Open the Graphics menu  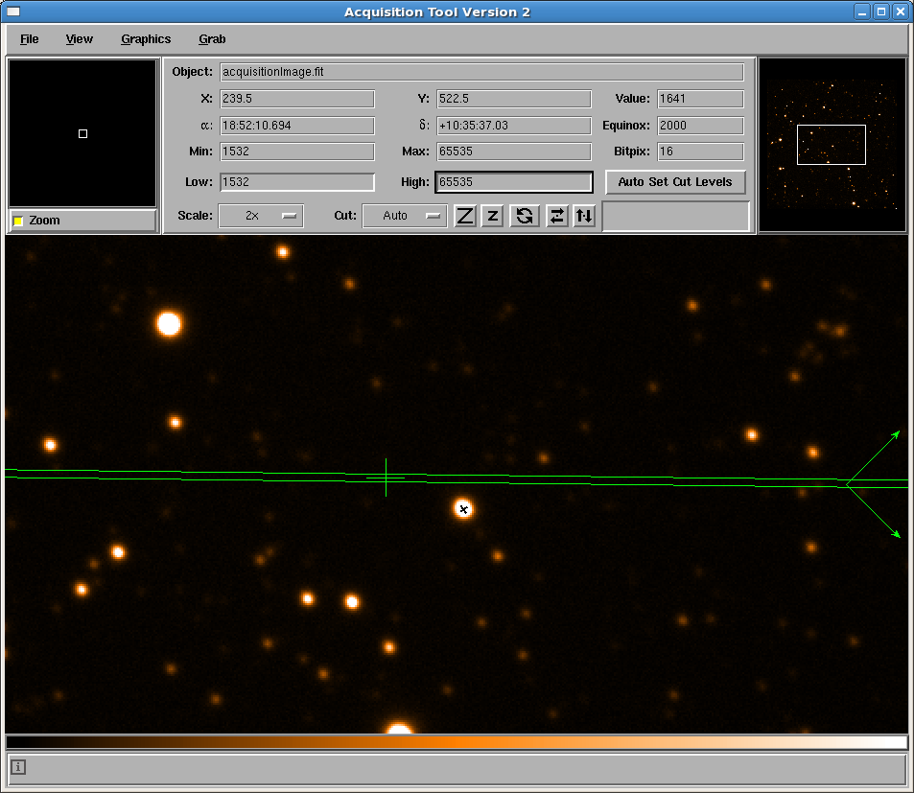pyautogui.click(x=146, y=39)
